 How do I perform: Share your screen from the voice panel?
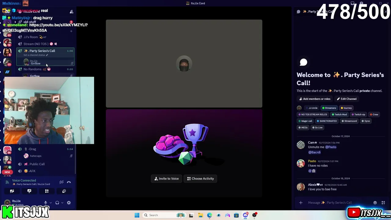pos(29,191)
